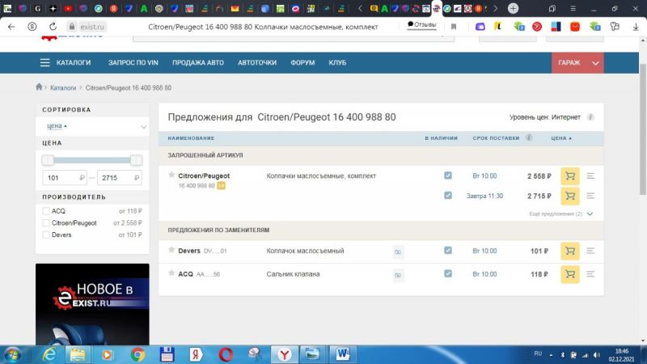Add ACQ 118 ₽ item to cart

[570, 274]
